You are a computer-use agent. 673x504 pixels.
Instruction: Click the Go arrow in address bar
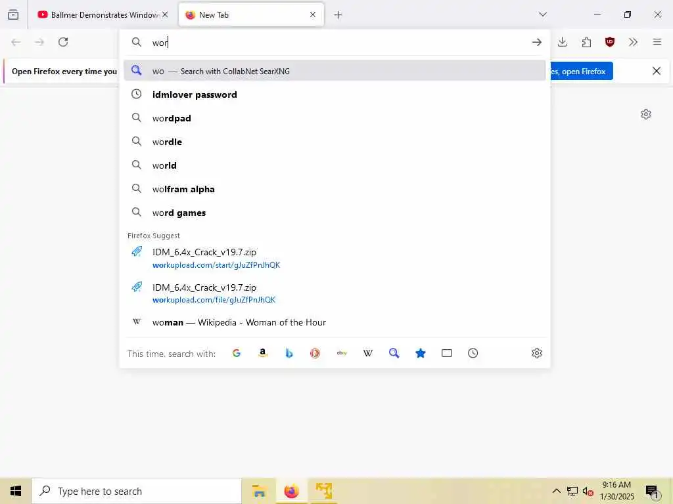[x=536, y=42]
